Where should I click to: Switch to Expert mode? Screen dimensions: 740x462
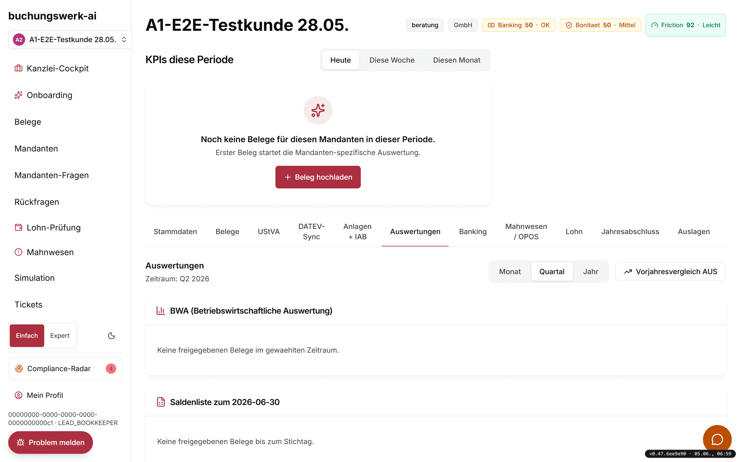[60, 336]
